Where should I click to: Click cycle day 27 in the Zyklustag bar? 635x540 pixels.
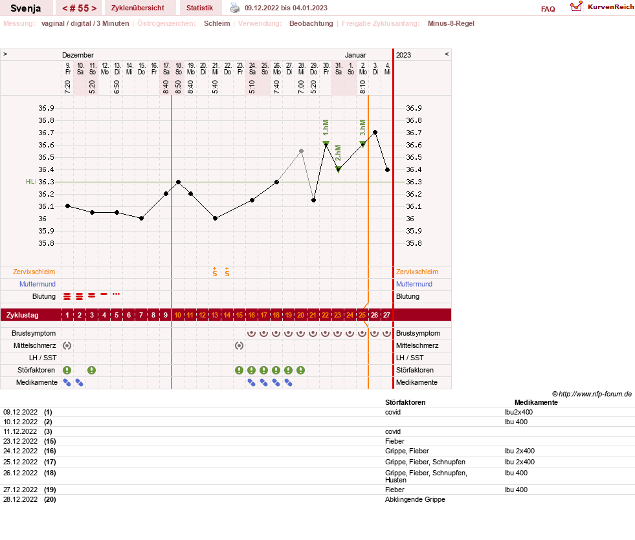(386, 315)
